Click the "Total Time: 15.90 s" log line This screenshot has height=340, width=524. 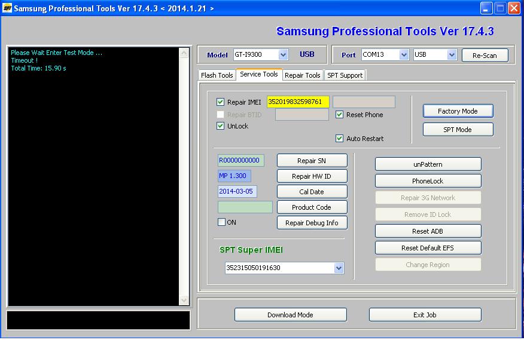point(38,68)
